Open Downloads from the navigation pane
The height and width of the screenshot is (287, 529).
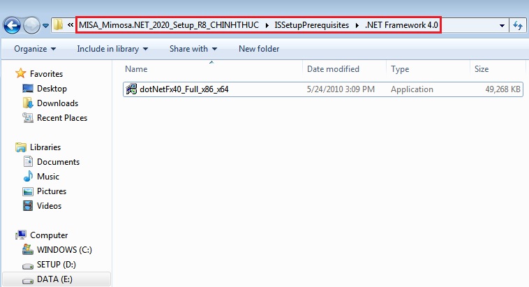tap(57, 103)
